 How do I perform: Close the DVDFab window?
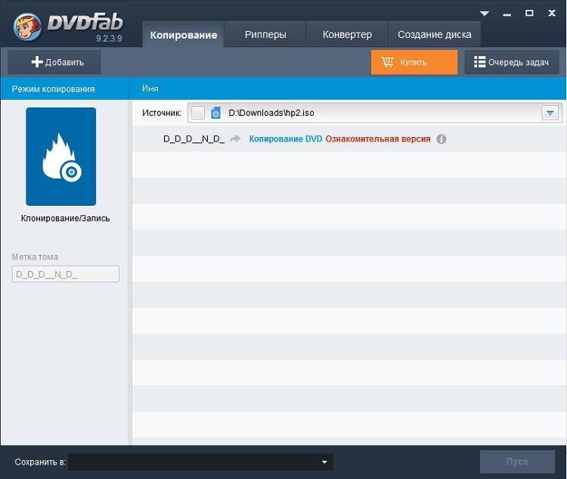552,13
